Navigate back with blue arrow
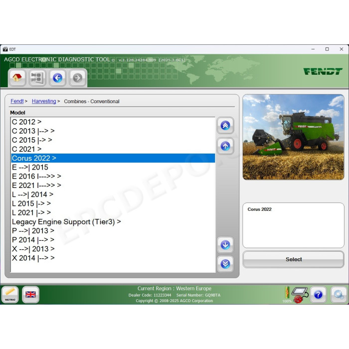The image size is (349, 349). coord(57,78)
